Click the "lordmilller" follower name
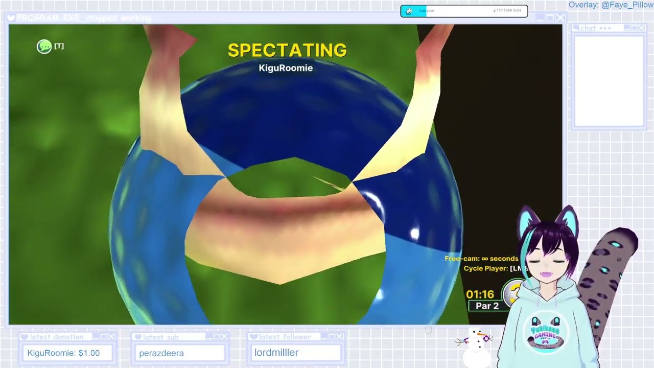Screen dimensions: 654x368 coord(276,353)
